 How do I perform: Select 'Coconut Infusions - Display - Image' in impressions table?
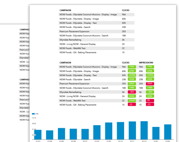pyautogui.click(x=88, y=67)
